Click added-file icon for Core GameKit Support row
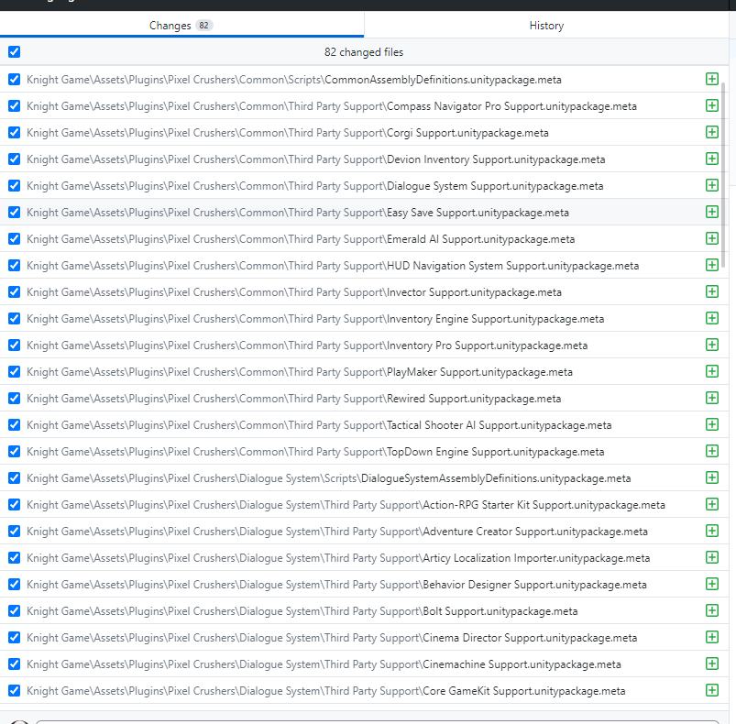736x724 pixels. [712, 690]
